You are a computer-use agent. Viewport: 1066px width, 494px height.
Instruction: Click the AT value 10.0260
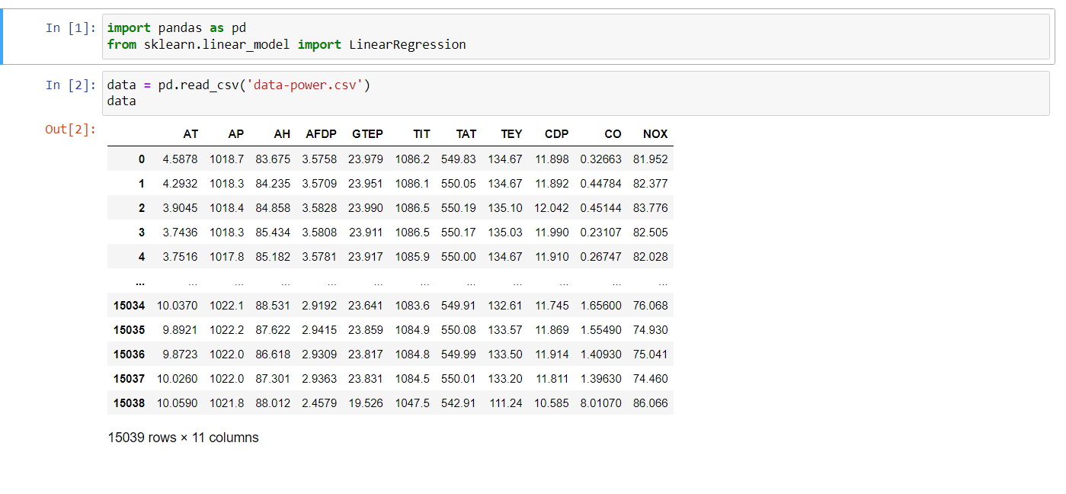[x=178, y=379]
